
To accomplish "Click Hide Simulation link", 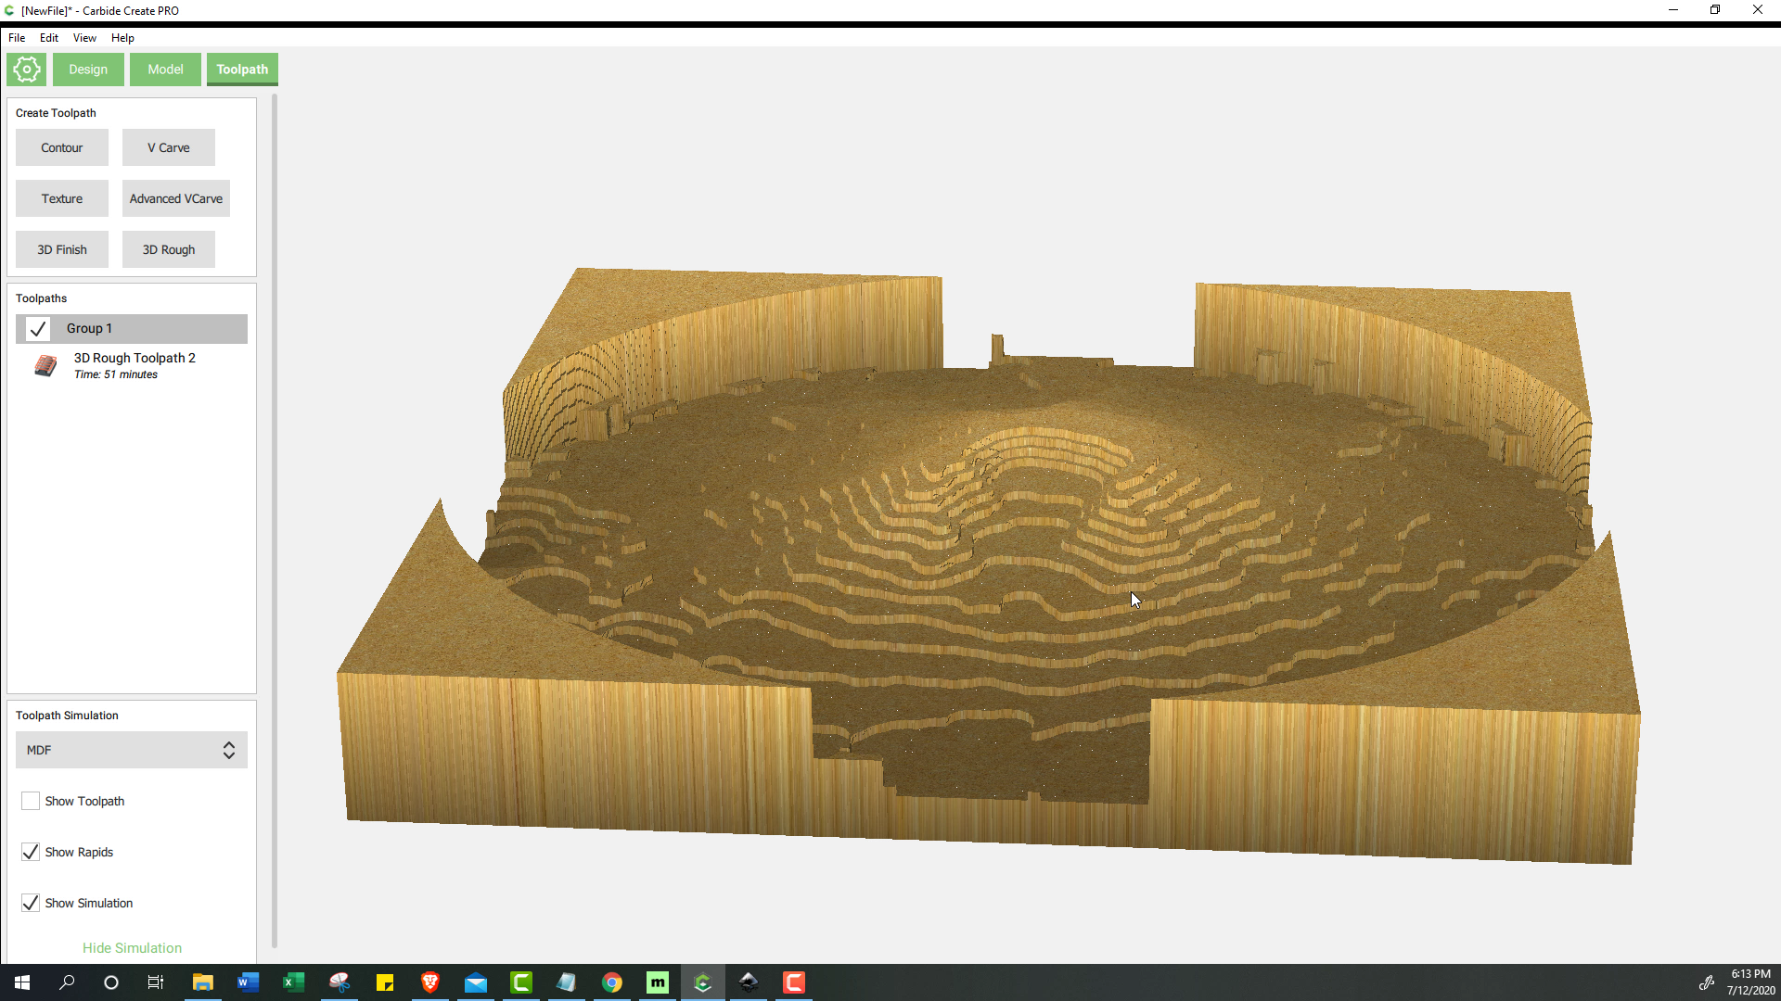I will [x=132, y=947].
